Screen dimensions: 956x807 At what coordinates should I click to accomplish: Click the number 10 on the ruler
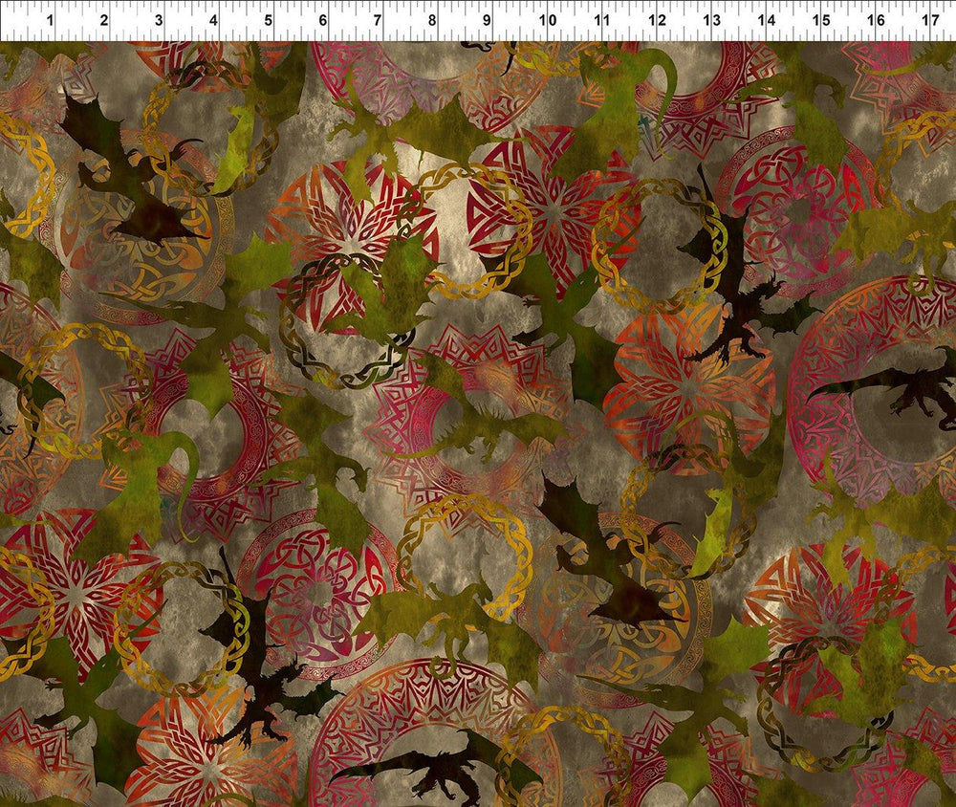547,19
